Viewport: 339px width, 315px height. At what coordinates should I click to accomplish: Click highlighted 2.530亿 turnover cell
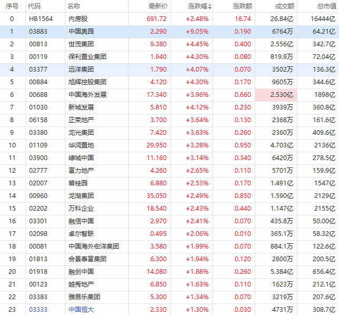pyautogui.click(x=276, y=95)
